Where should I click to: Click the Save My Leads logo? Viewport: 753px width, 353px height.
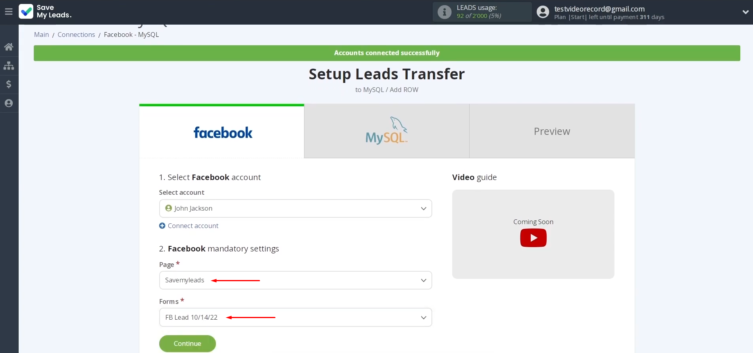pyautogui.click(x=45, y=12)
